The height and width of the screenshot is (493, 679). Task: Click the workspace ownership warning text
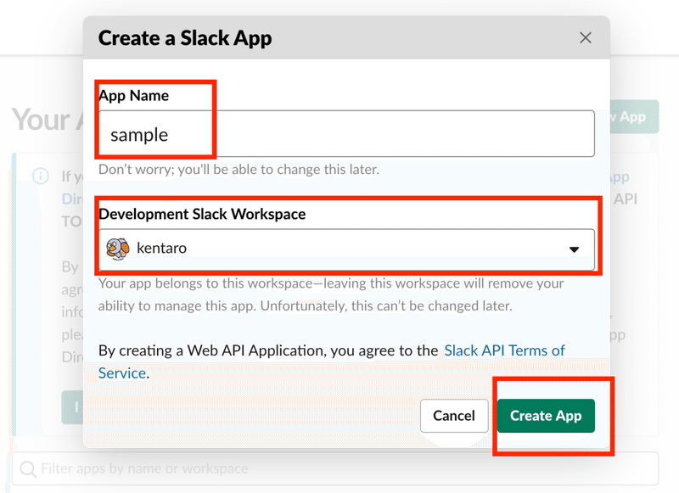(331, 294)
